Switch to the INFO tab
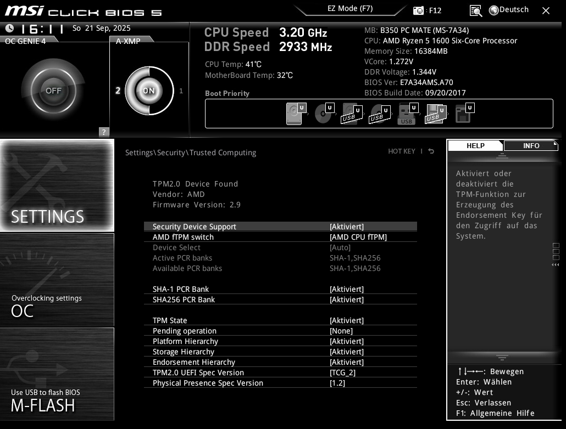 coord(531,145)
